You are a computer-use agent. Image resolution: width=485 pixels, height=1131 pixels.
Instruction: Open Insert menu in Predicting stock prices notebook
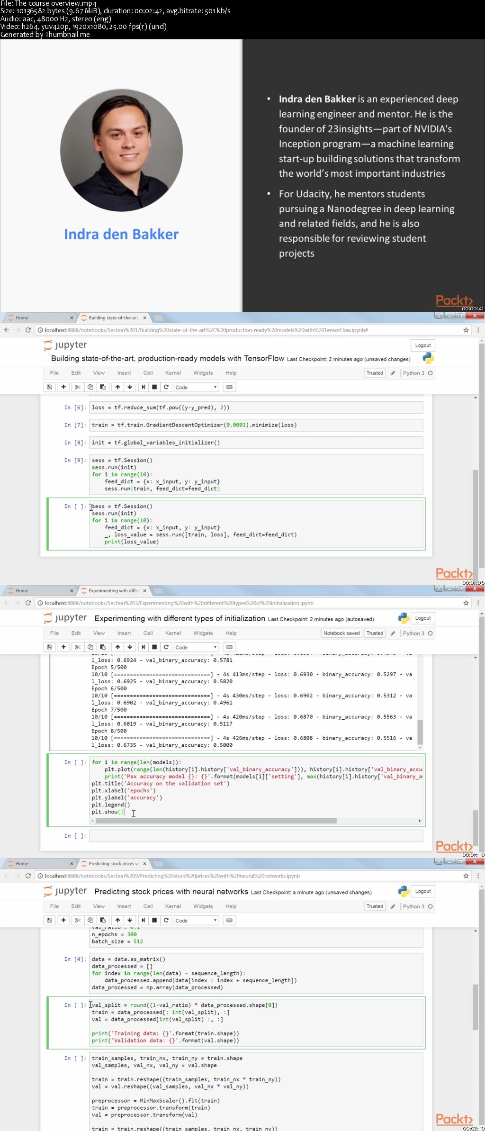coord(124,906)
